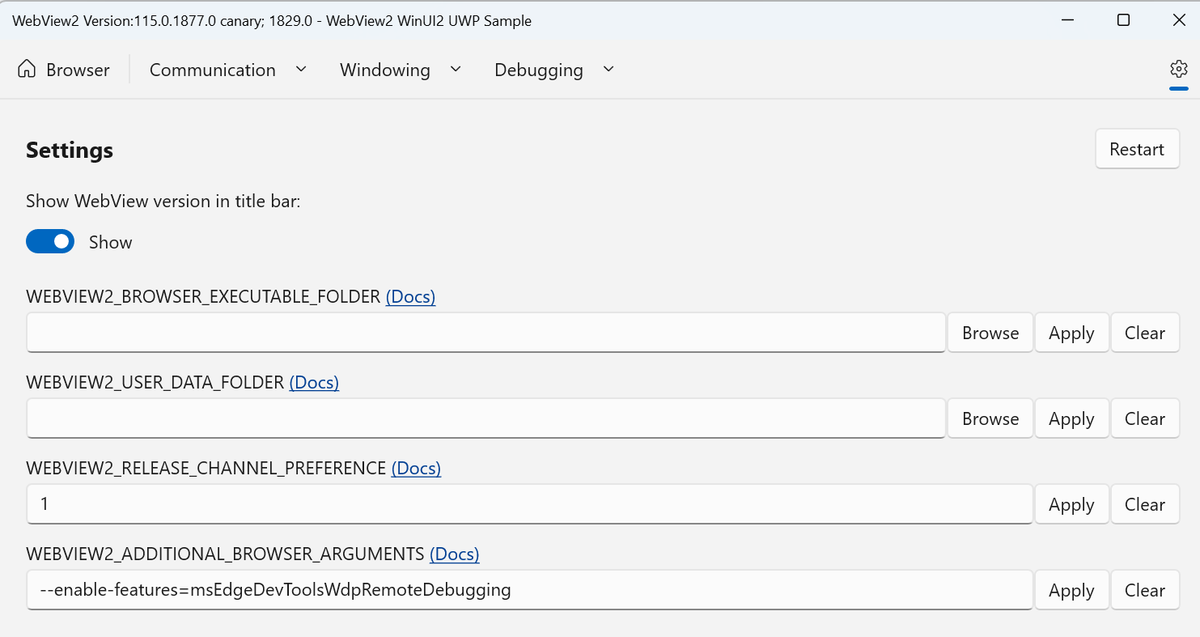
Task: Click the Browser home icon
Action: (x=27, y=70)
